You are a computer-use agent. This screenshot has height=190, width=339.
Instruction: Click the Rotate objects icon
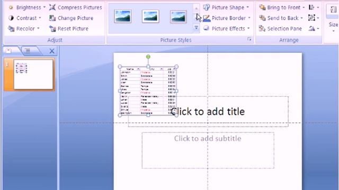click(312, 28)
